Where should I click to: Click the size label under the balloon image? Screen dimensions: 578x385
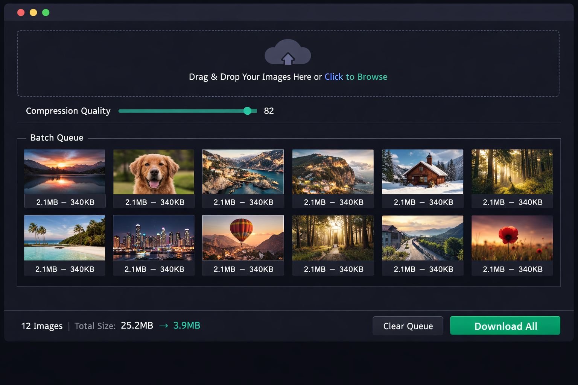point(243,269)
